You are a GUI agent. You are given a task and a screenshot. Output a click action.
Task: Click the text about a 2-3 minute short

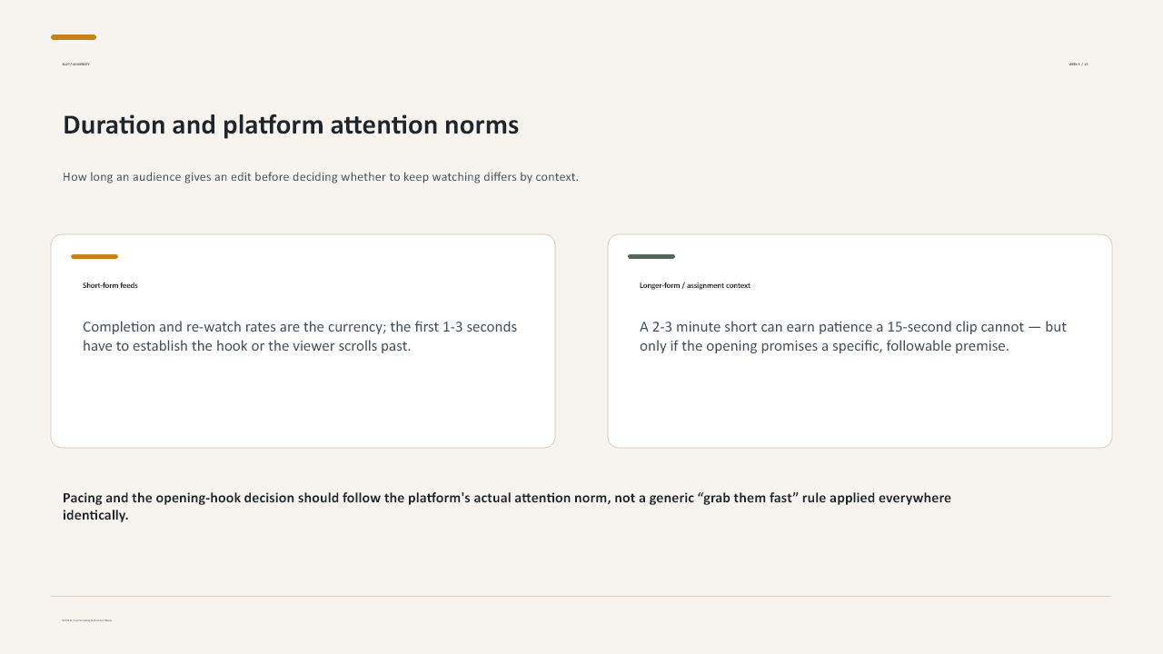(853, 336)
